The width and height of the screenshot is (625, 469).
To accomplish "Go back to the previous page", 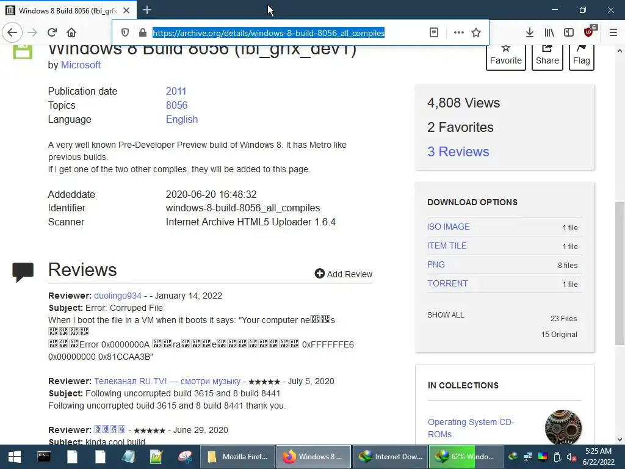I will (12, 32).
